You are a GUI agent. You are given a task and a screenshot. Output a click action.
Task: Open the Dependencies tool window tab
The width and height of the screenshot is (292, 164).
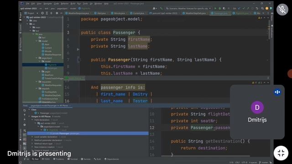(x=111, y=159)
